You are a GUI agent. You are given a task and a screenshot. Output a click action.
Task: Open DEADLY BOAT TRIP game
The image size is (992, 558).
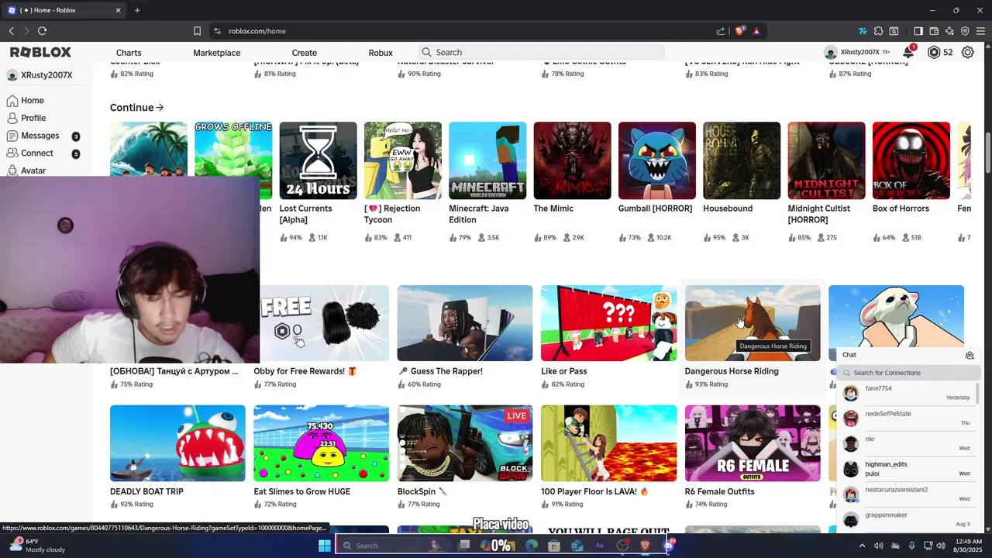[177, 443]
